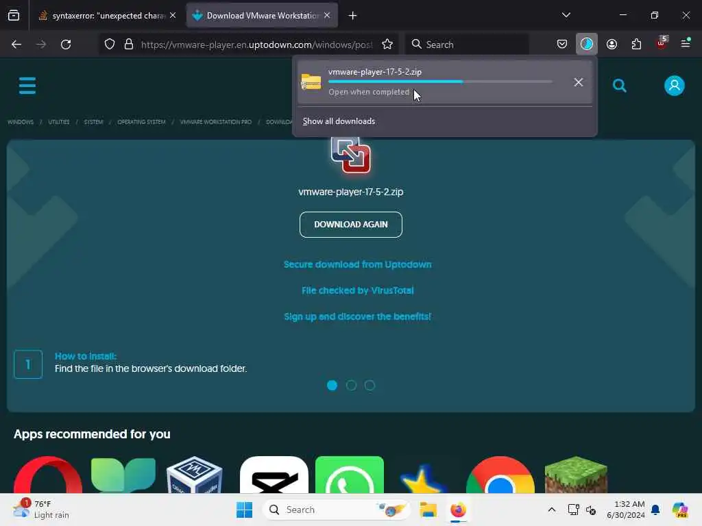Click OPERATING SYSTEM breadcrumb link

141,122
